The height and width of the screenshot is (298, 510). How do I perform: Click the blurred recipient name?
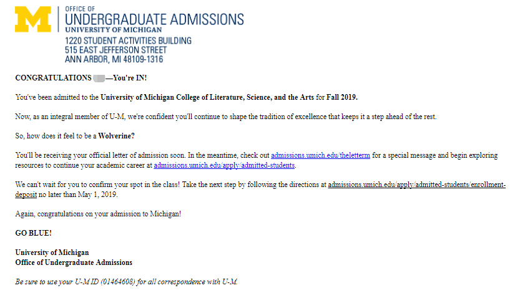(98, 78)
